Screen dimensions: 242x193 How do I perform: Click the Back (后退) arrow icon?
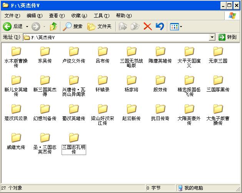coord(7,26)
